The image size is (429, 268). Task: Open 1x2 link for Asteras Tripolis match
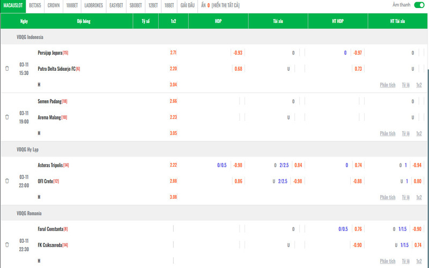coord(419,197)
